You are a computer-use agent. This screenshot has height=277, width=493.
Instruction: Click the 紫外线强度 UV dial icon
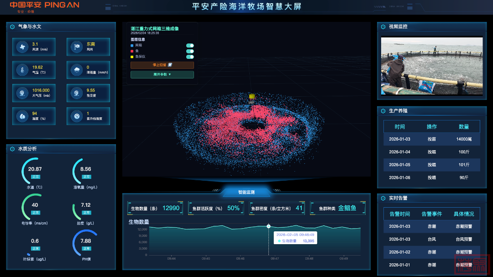coord(76,116)
